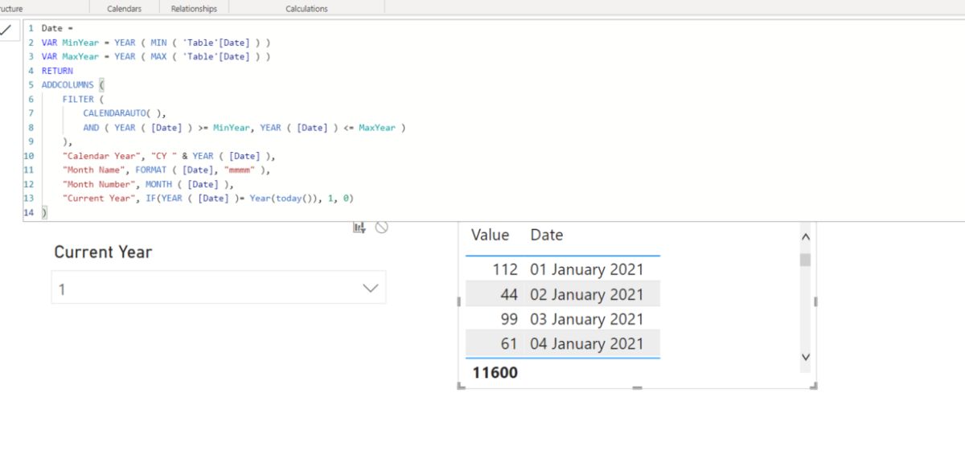
Task: Sort the table by the Date column header
Action: pos(547,235)
